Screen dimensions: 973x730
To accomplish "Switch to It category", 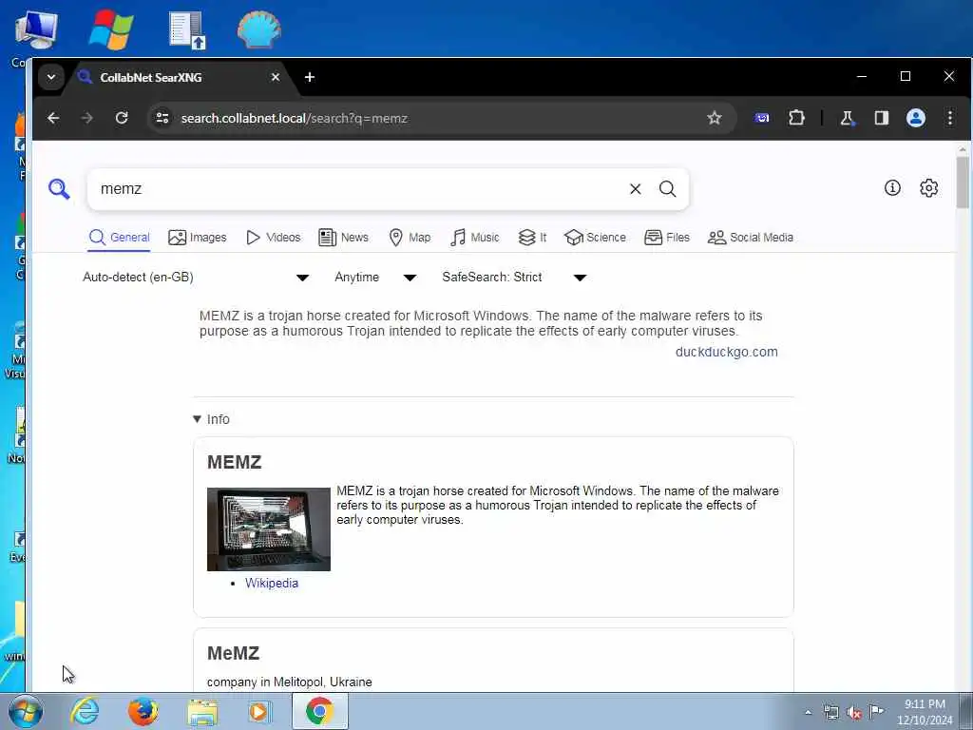I will pos(532,237).
